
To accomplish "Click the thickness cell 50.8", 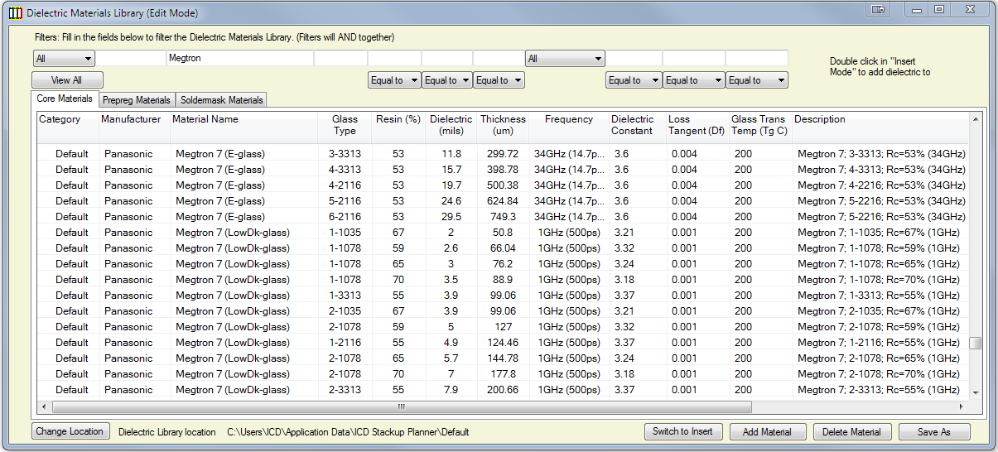I will click(x=503, y=232).
